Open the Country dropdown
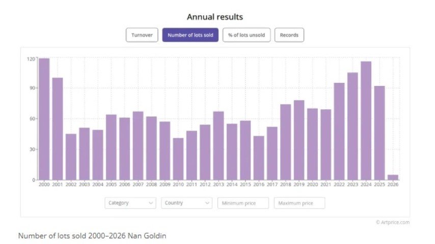 point(186,203)
